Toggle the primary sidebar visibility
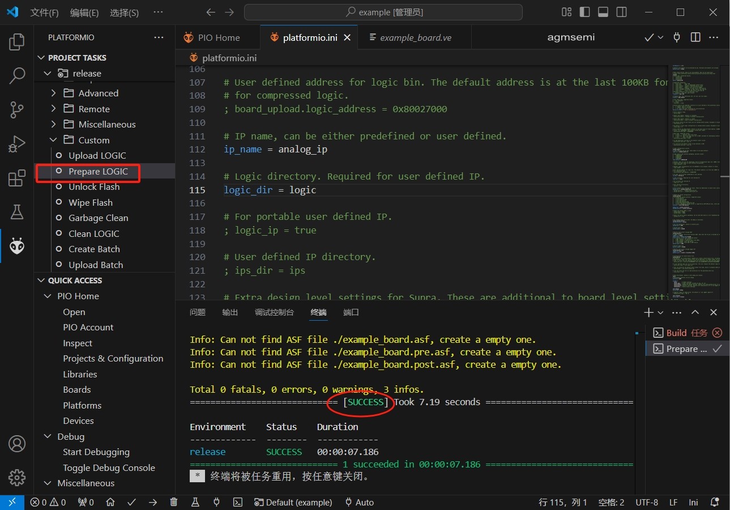This screenshot has height=510, width=730. [x=584, y=12]
